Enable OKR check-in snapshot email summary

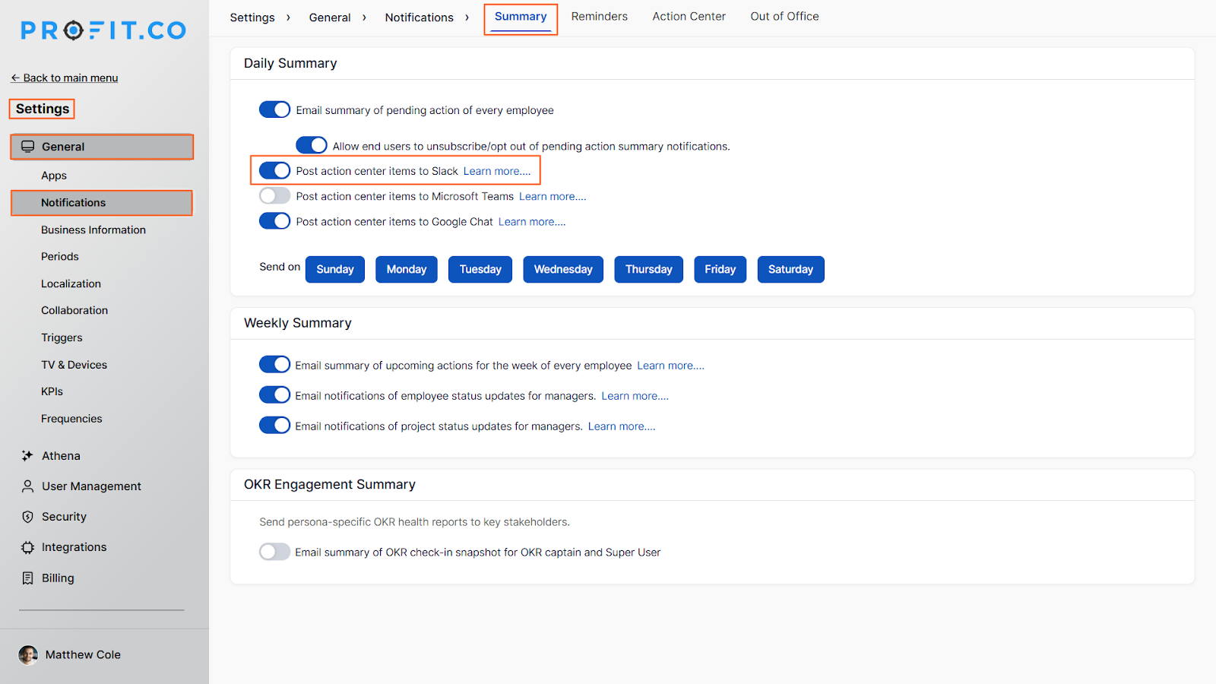click(274, 552)
